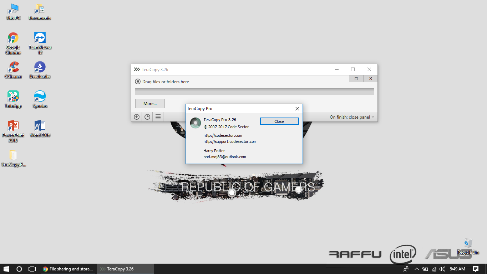Maximize the TeraCopy 3.26 window
This screenshot has width=487, height=274.
(353, 69)
